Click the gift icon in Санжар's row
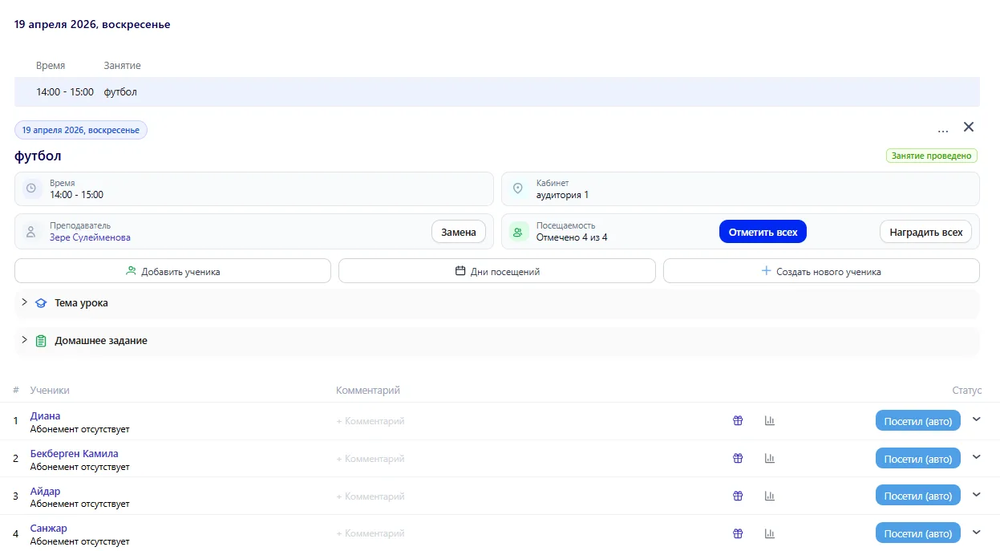The width and height of the screenshot is (1000, 551). [x=738, y=533]
